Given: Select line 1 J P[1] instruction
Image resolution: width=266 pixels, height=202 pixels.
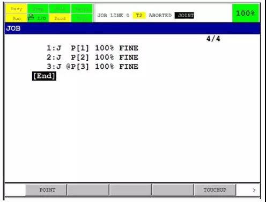Looking at the screenshot, I should coord(92,48).
